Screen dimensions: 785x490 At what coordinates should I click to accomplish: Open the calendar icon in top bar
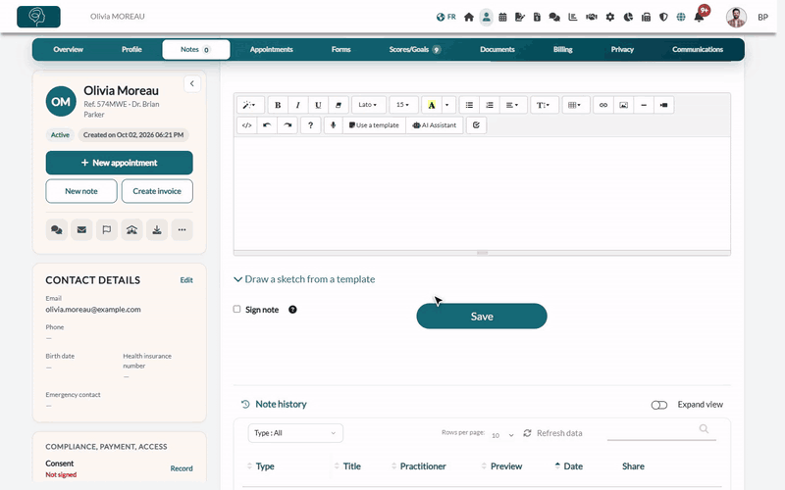pos(502,17)
